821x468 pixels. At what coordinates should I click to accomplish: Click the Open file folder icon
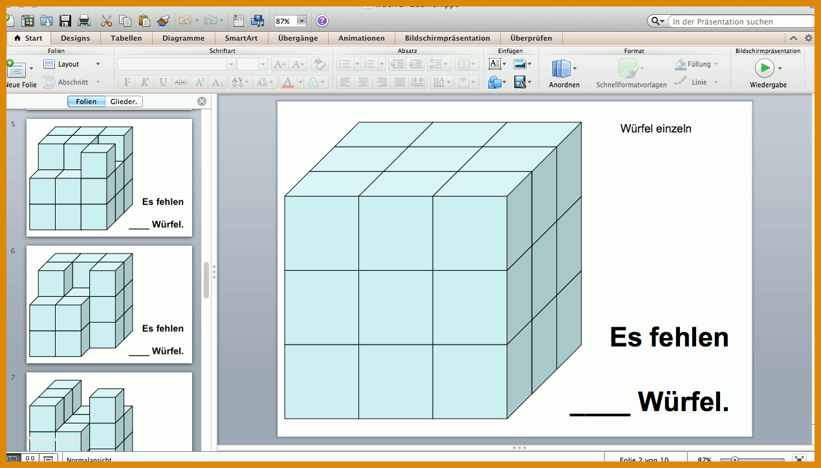[x=47, y=21]
